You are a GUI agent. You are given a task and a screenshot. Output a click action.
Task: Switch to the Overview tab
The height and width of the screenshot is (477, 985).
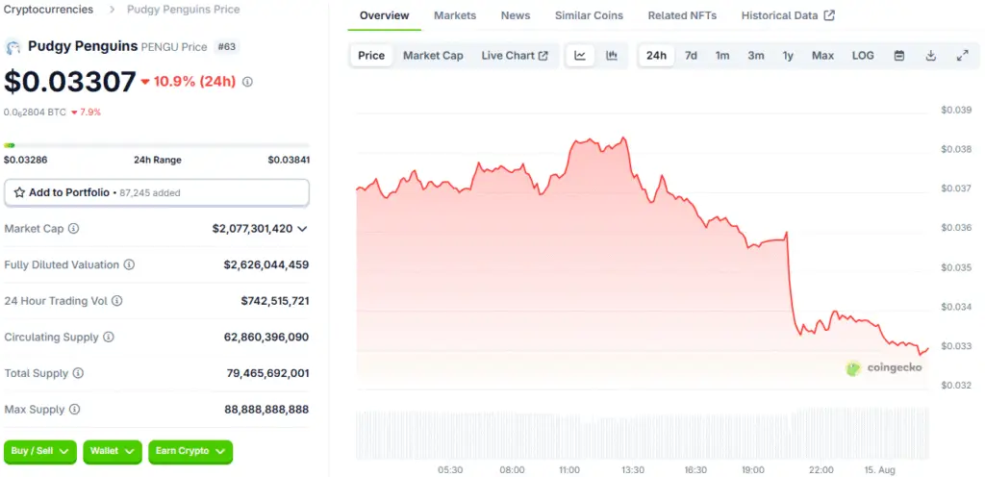click(385, 15)
